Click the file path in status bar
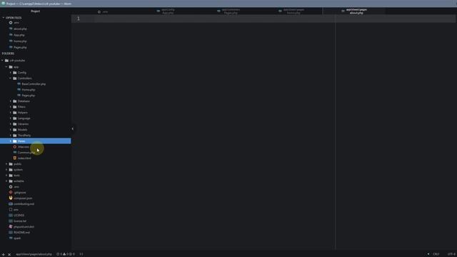457x257 pixels. [34, 254]
